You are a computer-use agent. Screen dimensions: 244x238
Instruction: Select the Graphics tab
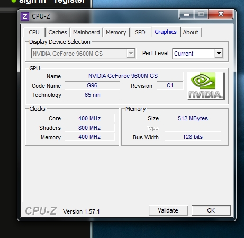click(x=166, y=32)
